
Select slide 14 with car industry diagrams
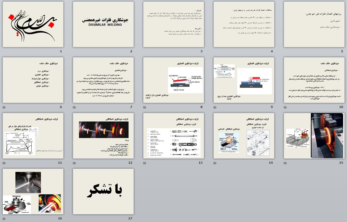(244, 136)
